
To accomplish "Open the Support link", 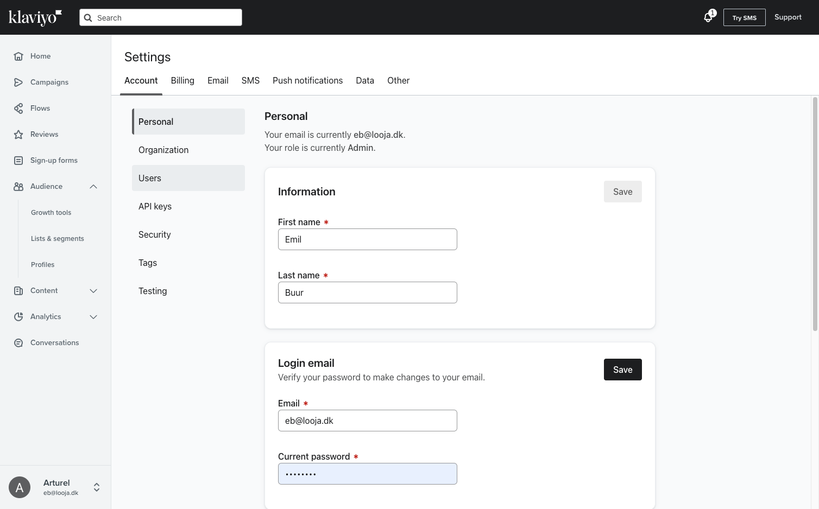I will (x=788, y=17).
